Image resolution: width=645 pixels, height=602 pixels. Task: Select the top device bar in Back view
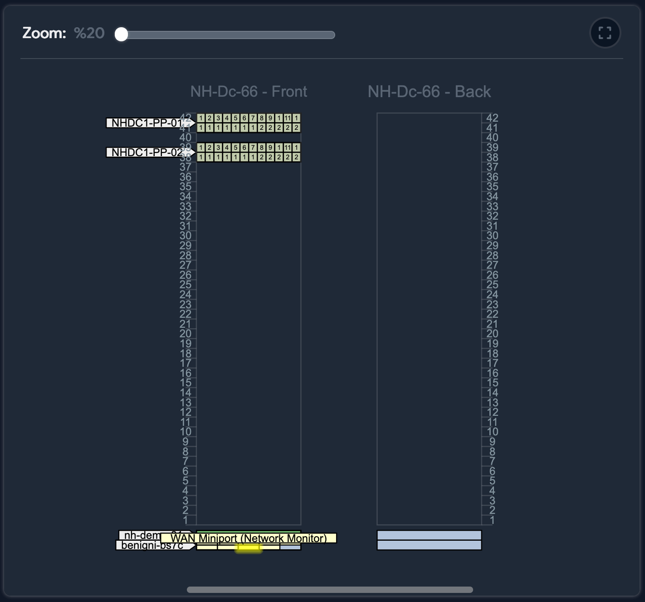pyautogui.click(x=429, y=535)
